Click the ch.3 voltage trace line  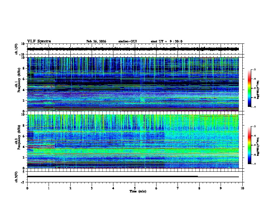(x=133, y=177)
